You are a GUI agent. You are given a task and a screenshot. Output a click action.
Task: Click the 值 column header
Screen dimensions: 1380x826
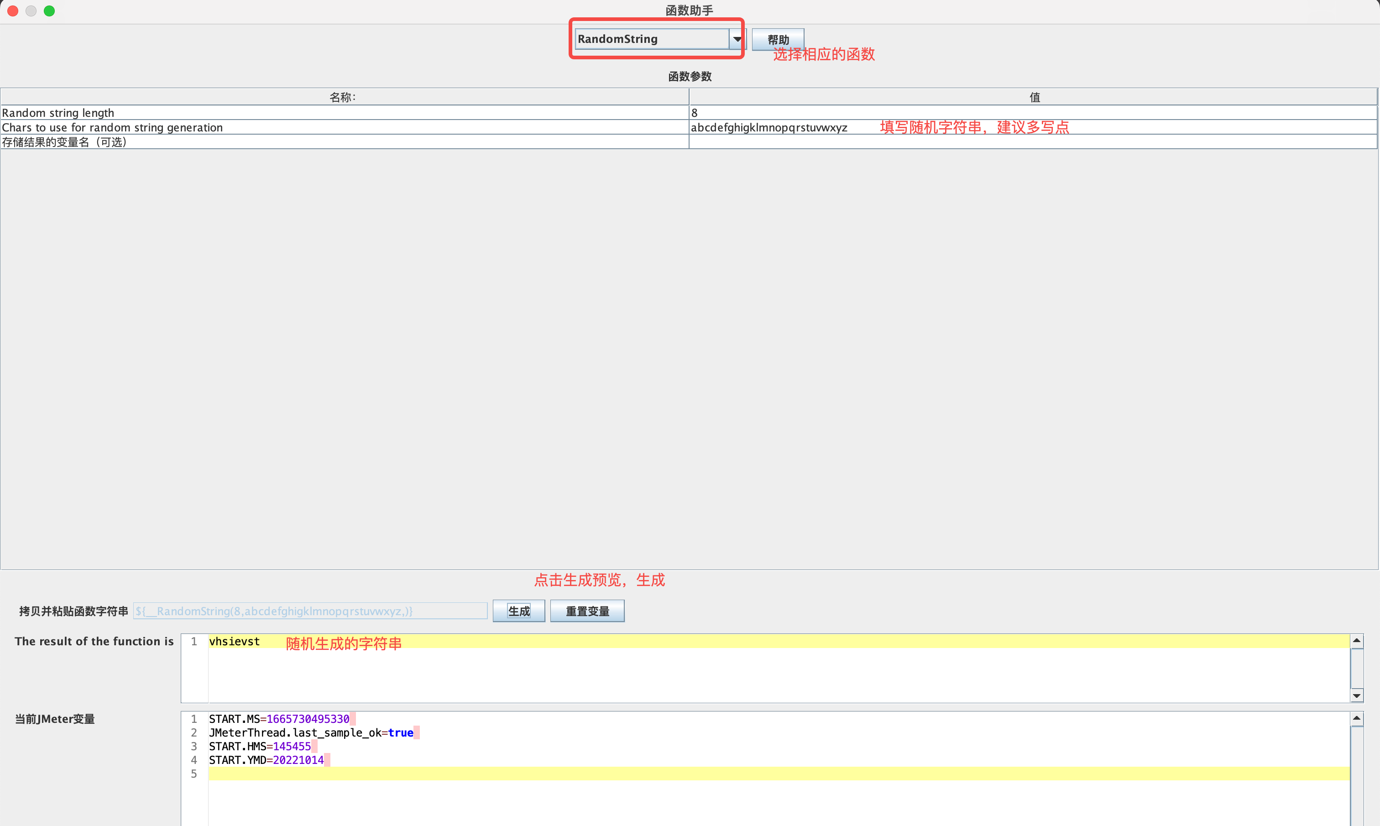coord(1033,97)
